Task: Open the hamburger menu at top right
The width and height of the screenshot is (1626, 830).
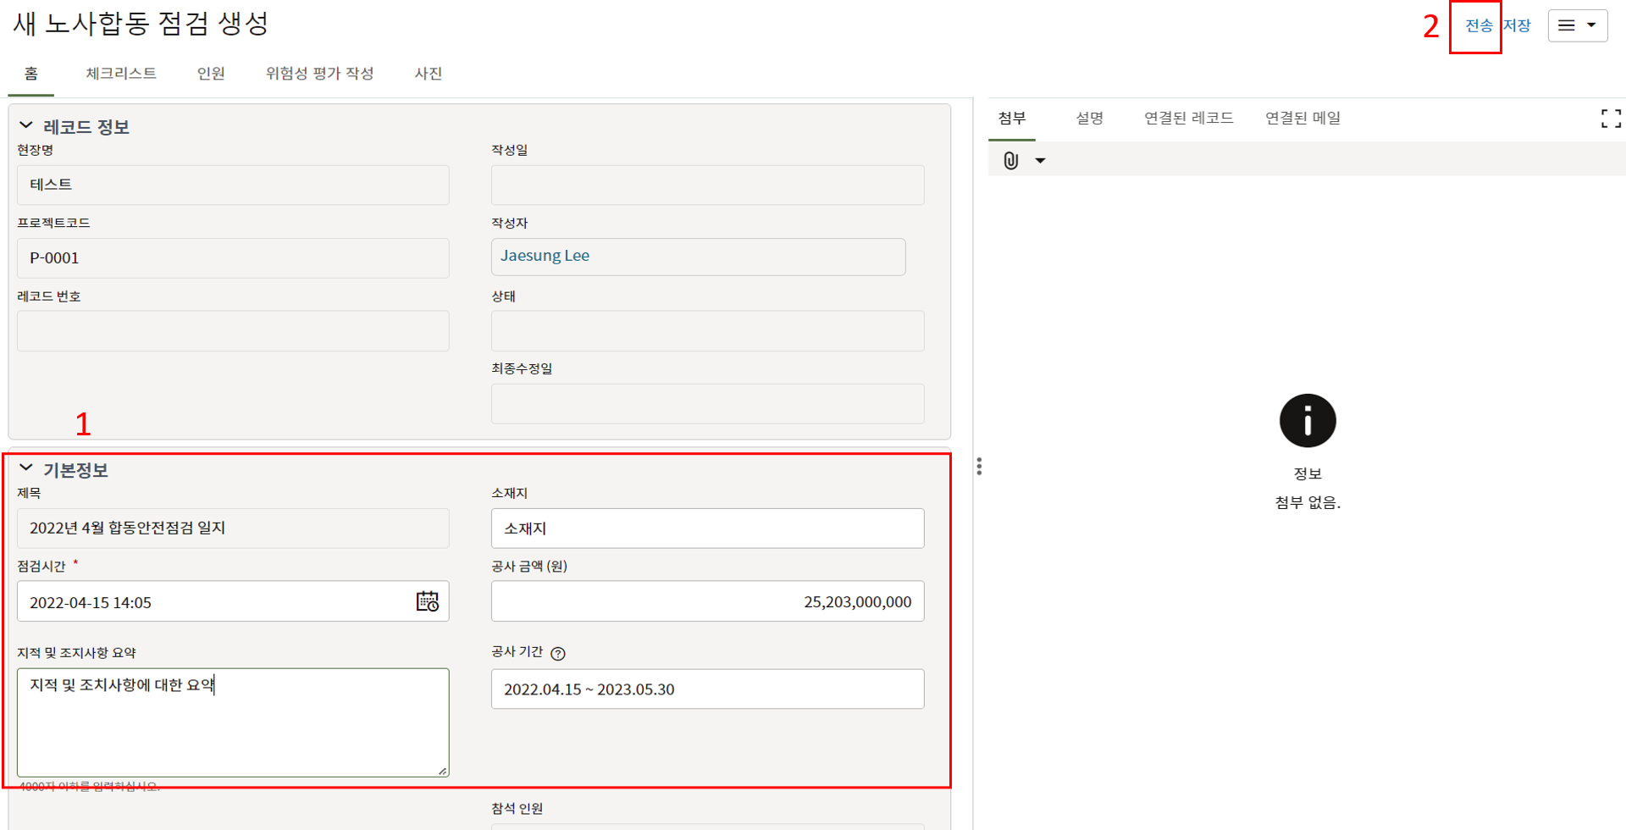Action: pos(1576,25)
